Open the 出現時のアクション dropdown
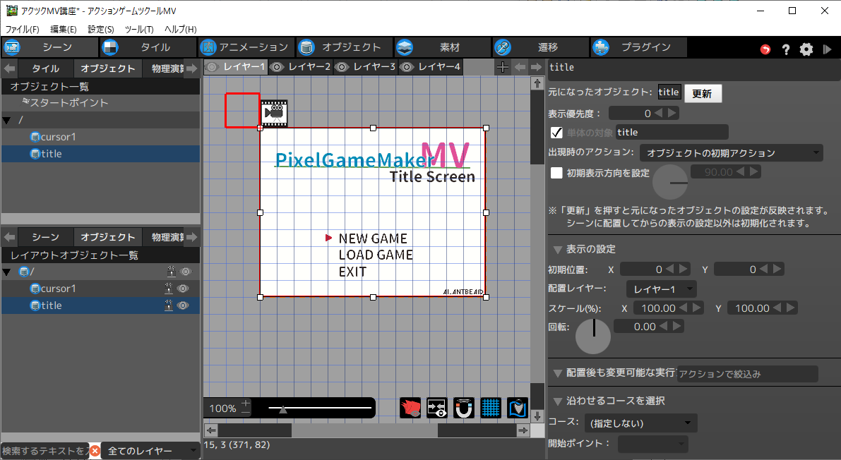The image size is (841, 460). [x=732, y=153]
